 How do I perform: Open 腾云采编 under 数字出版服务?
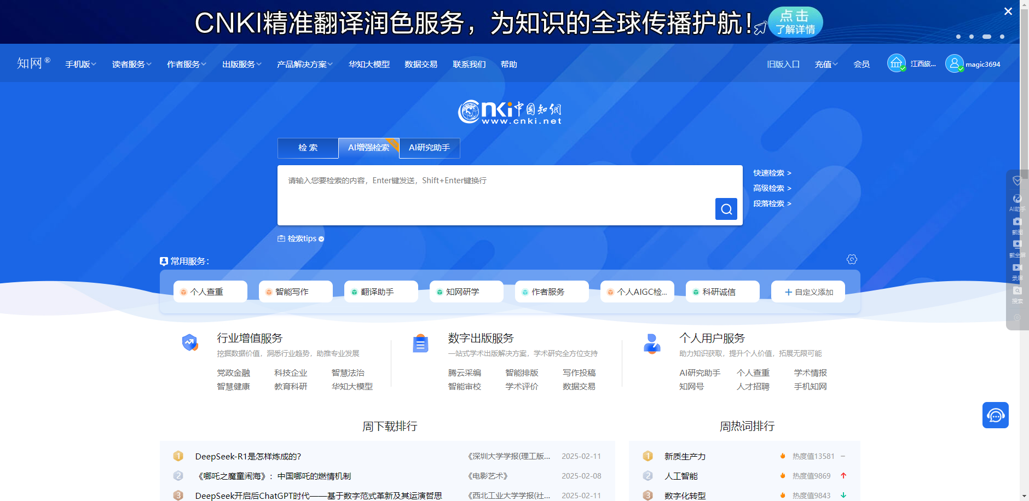[x=465, y=372]
